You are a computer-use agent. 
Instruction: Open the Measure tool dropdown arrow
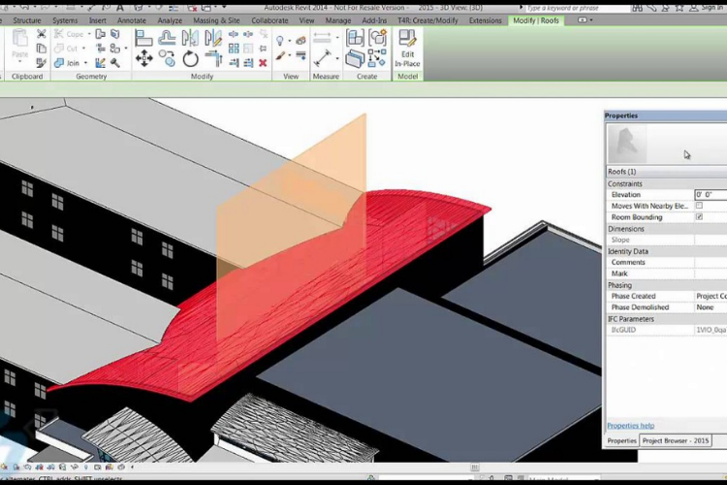tap(337, 58)
